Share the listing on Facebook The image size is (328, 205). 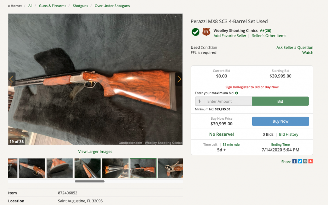[295, 161]
